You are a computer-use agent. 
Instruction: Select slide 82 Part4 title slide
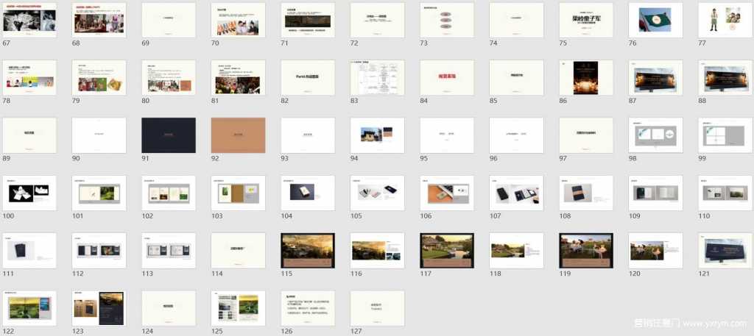[x=308, y=78]
